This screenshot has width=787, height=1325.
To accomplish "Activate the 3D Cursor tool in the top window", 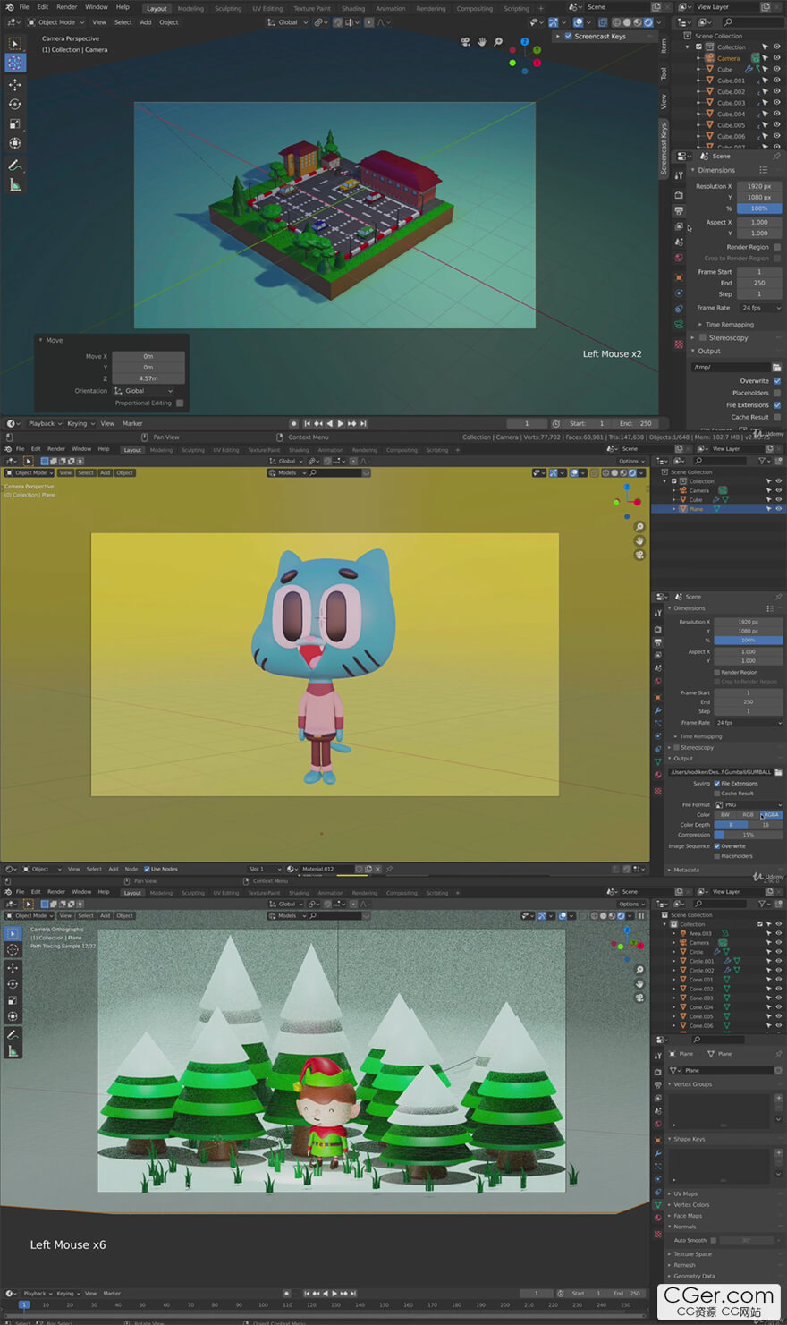I will (14, 63).
